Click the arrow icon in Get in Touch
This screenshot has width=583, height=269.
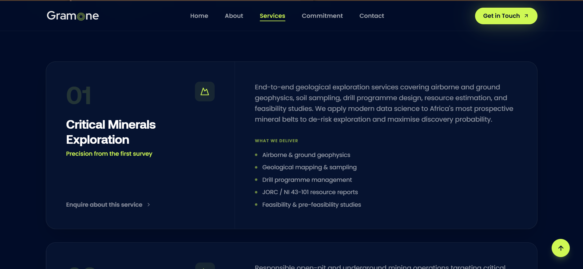click(526, 16)
